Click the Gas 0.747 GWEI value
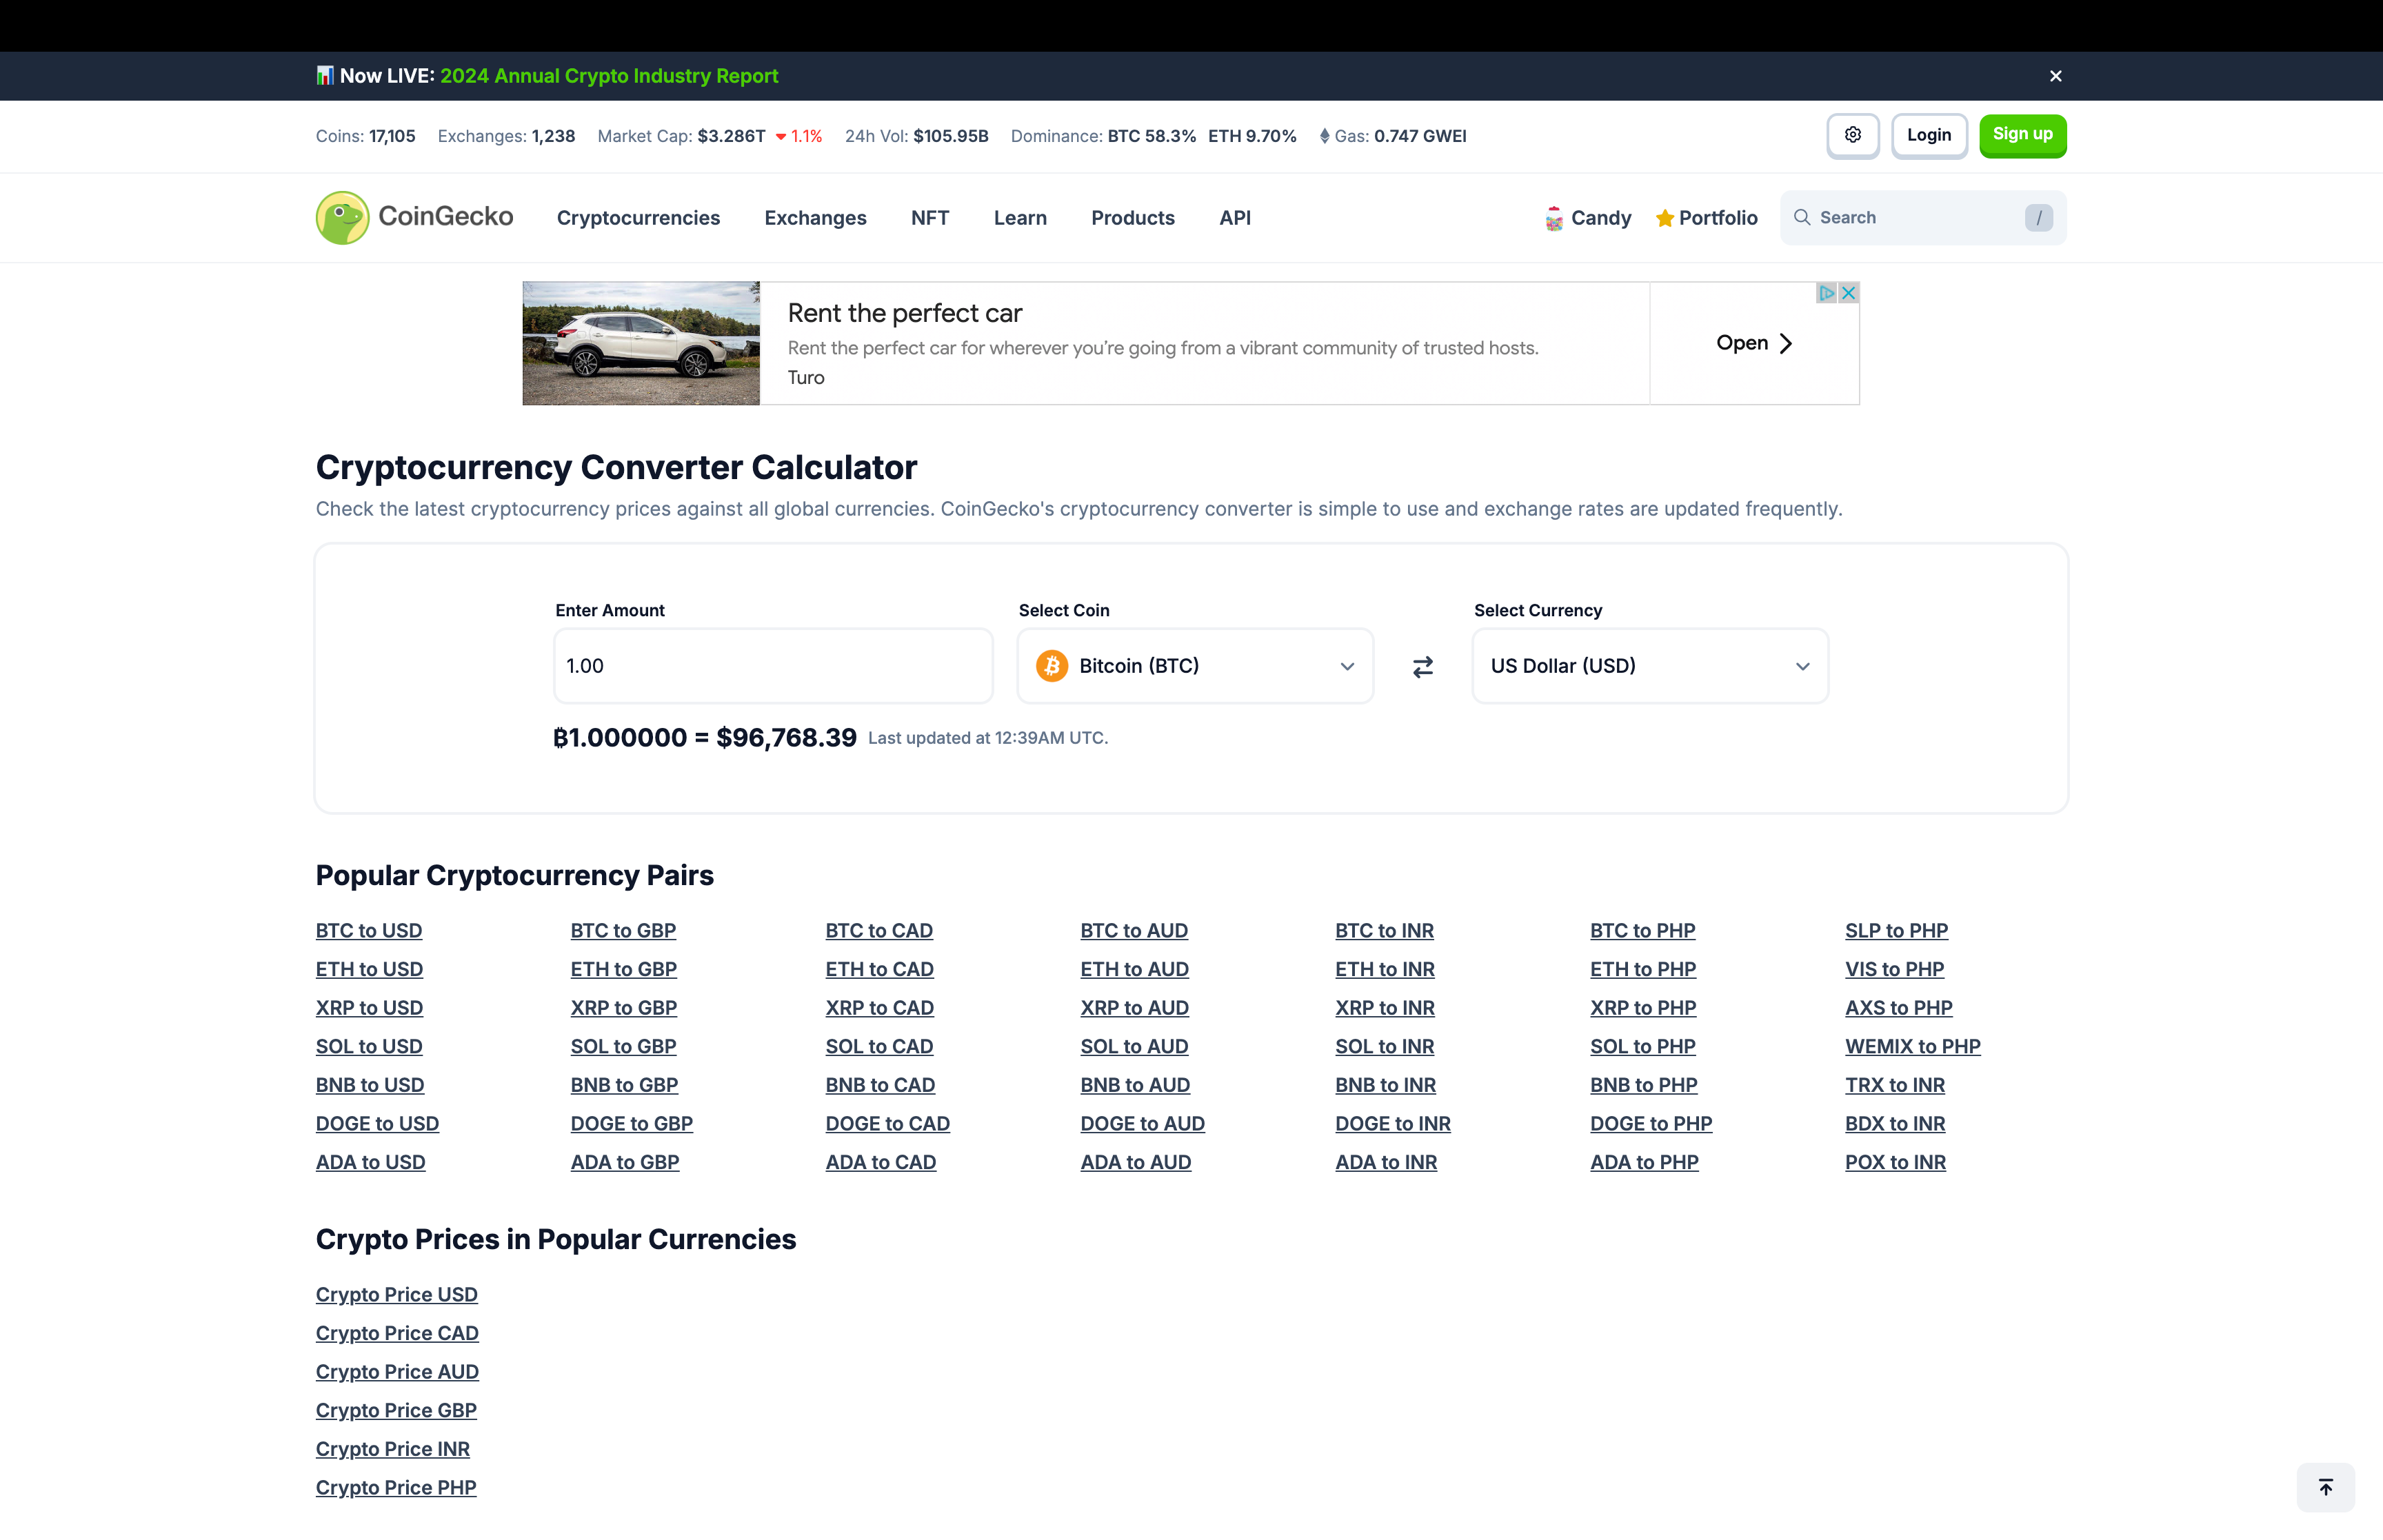 (1420, 136)
